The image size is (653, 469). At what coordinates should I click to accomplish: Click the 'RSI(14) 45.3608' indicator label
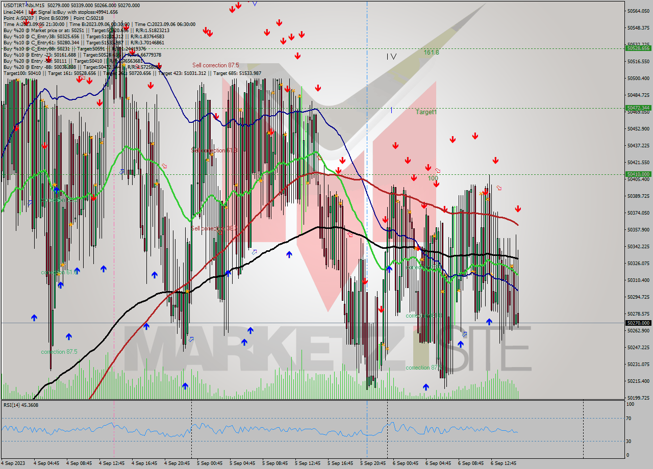[x=21, y=405]
